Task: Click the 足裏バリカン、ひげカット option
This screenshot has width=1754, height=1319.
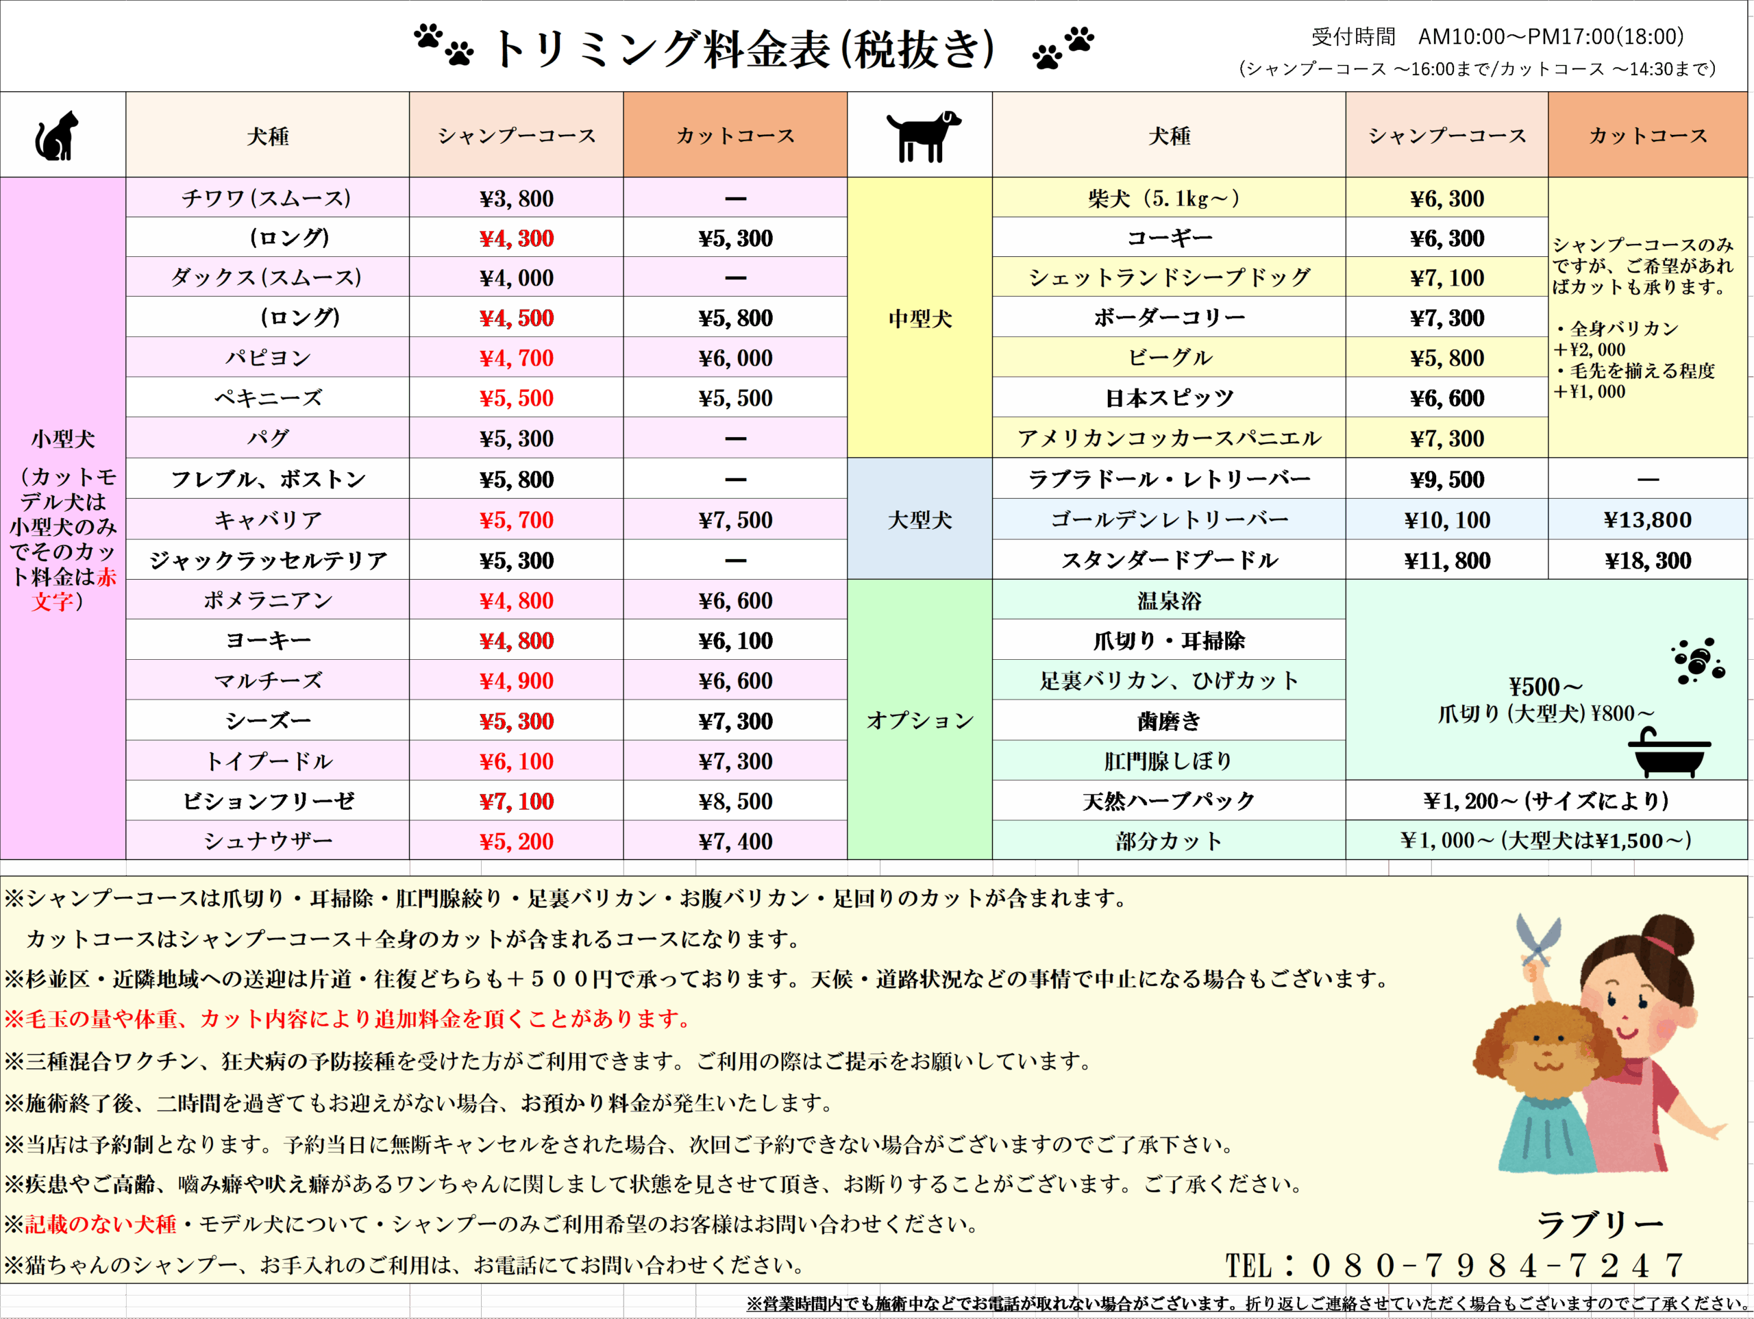Action: click(x=1169, y=680)
